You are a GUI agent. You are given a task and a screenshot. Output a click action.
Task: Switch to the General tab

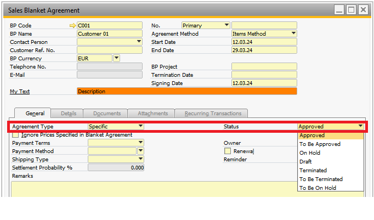tap(35, 113)
